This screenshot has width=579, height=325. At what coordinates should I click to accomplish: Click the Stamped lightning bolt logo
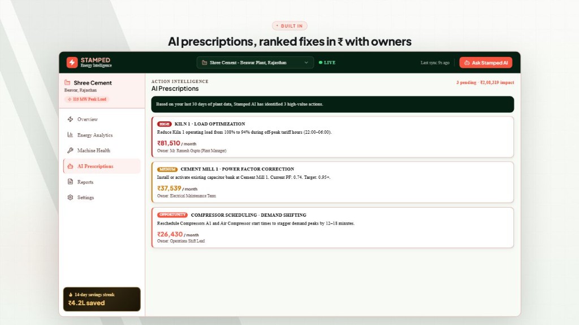click(72, 62)
